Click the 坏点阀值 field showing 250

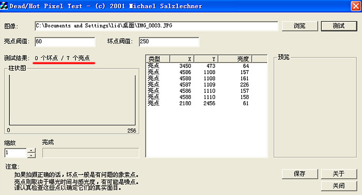[x=169, y=42]
